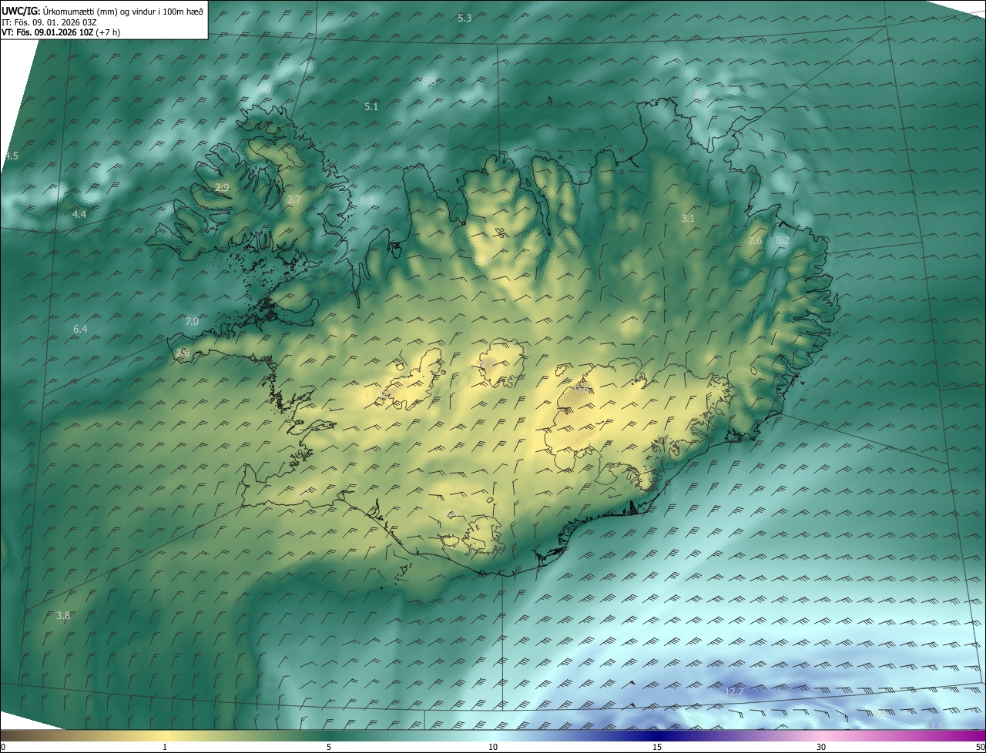Screen dimensions: 986x753
Task: Click the '0' tick label on the colour scale
Action: pyautogui.click(x=3, y=747)
